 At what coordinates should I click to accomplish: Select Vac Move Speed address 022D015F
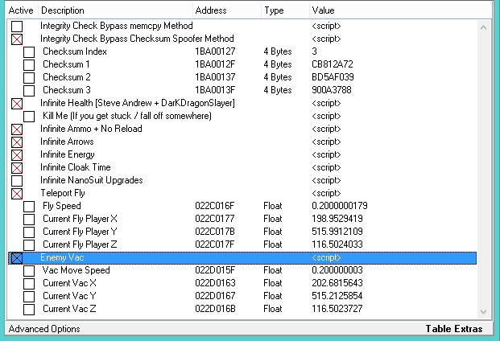tap(215, 270)
